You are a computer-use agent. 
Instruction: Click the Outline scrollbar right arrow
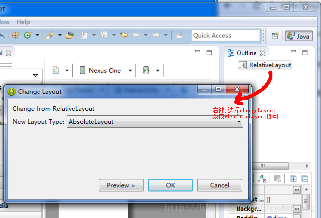click(307, 166)
